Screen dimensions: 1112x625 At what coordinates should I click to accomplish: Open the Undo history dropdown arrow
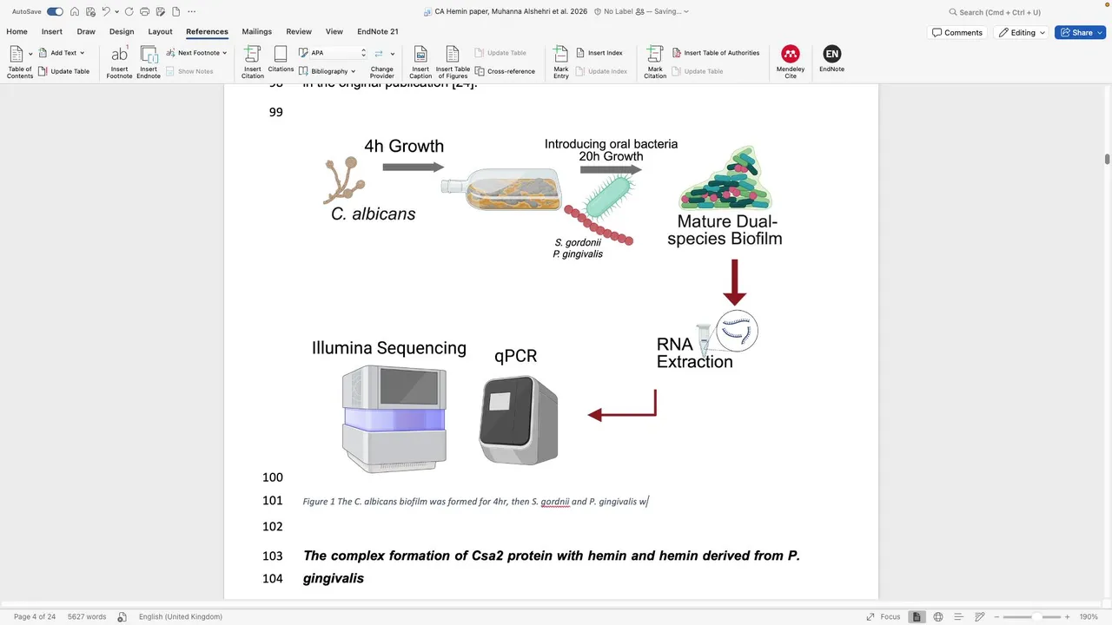(116, 12)
